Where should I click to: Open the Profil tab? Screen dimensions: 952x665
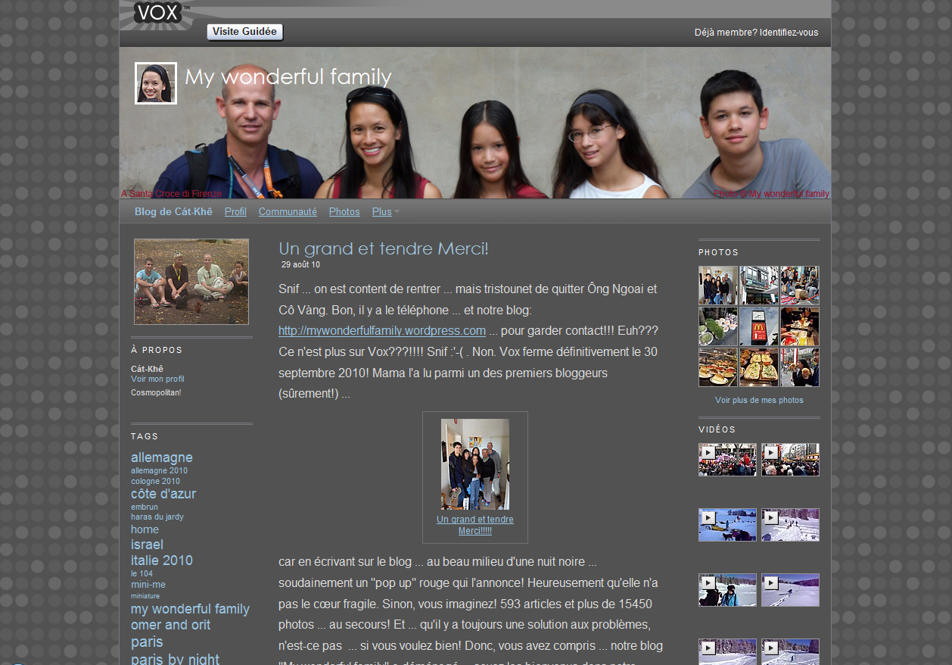[x=235, y=212]
